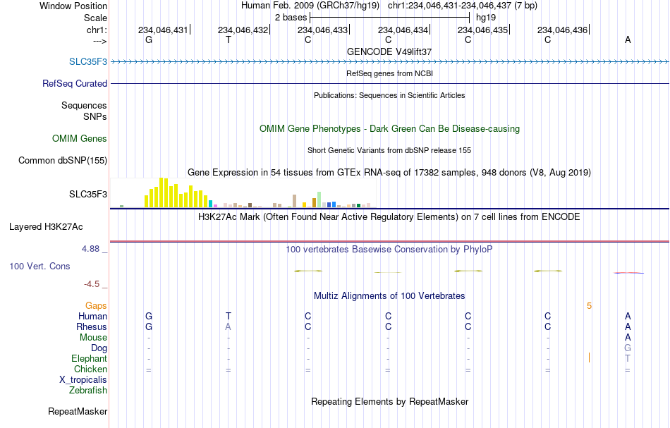Select the OMIM Genes track label
The image size is (670, 428).
[80, 138]
